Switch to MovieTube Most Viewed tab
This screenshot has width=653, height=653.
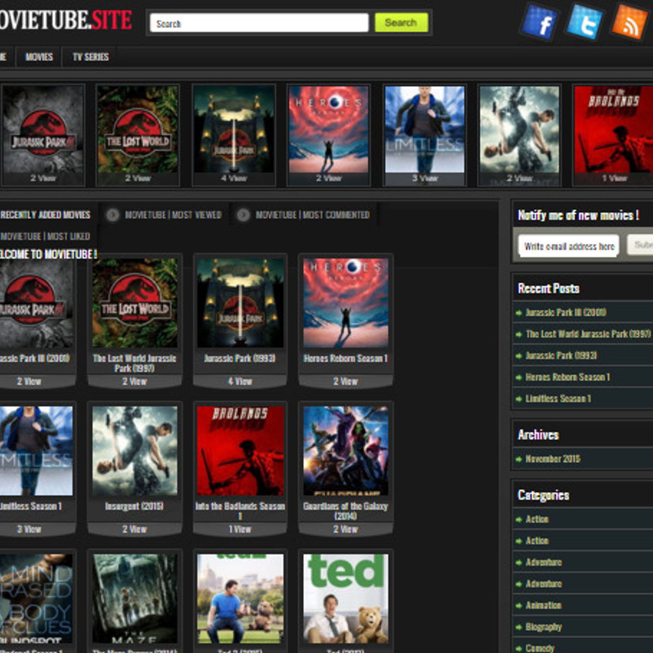(173, 215)
